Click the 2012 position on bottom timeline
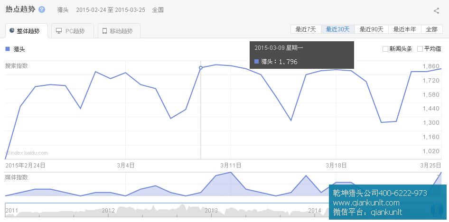 (x=108, y=210)
